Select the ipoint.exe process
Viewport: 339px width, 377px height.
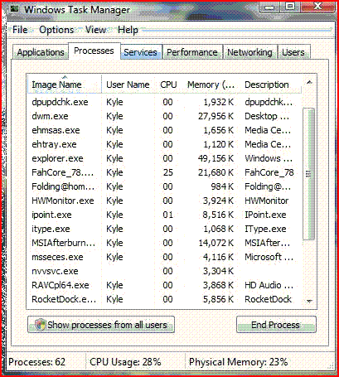164,215
